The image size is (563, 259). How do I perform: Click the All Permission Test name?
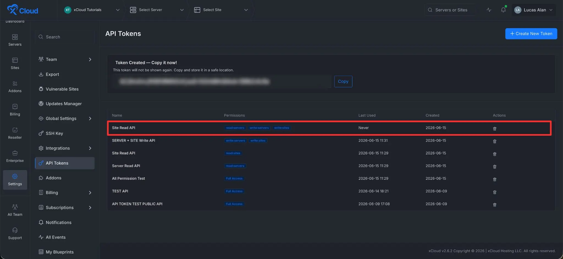point(128,179)
